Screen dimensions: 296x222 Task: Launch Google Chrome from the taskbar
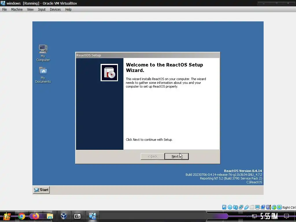point(22,216)
